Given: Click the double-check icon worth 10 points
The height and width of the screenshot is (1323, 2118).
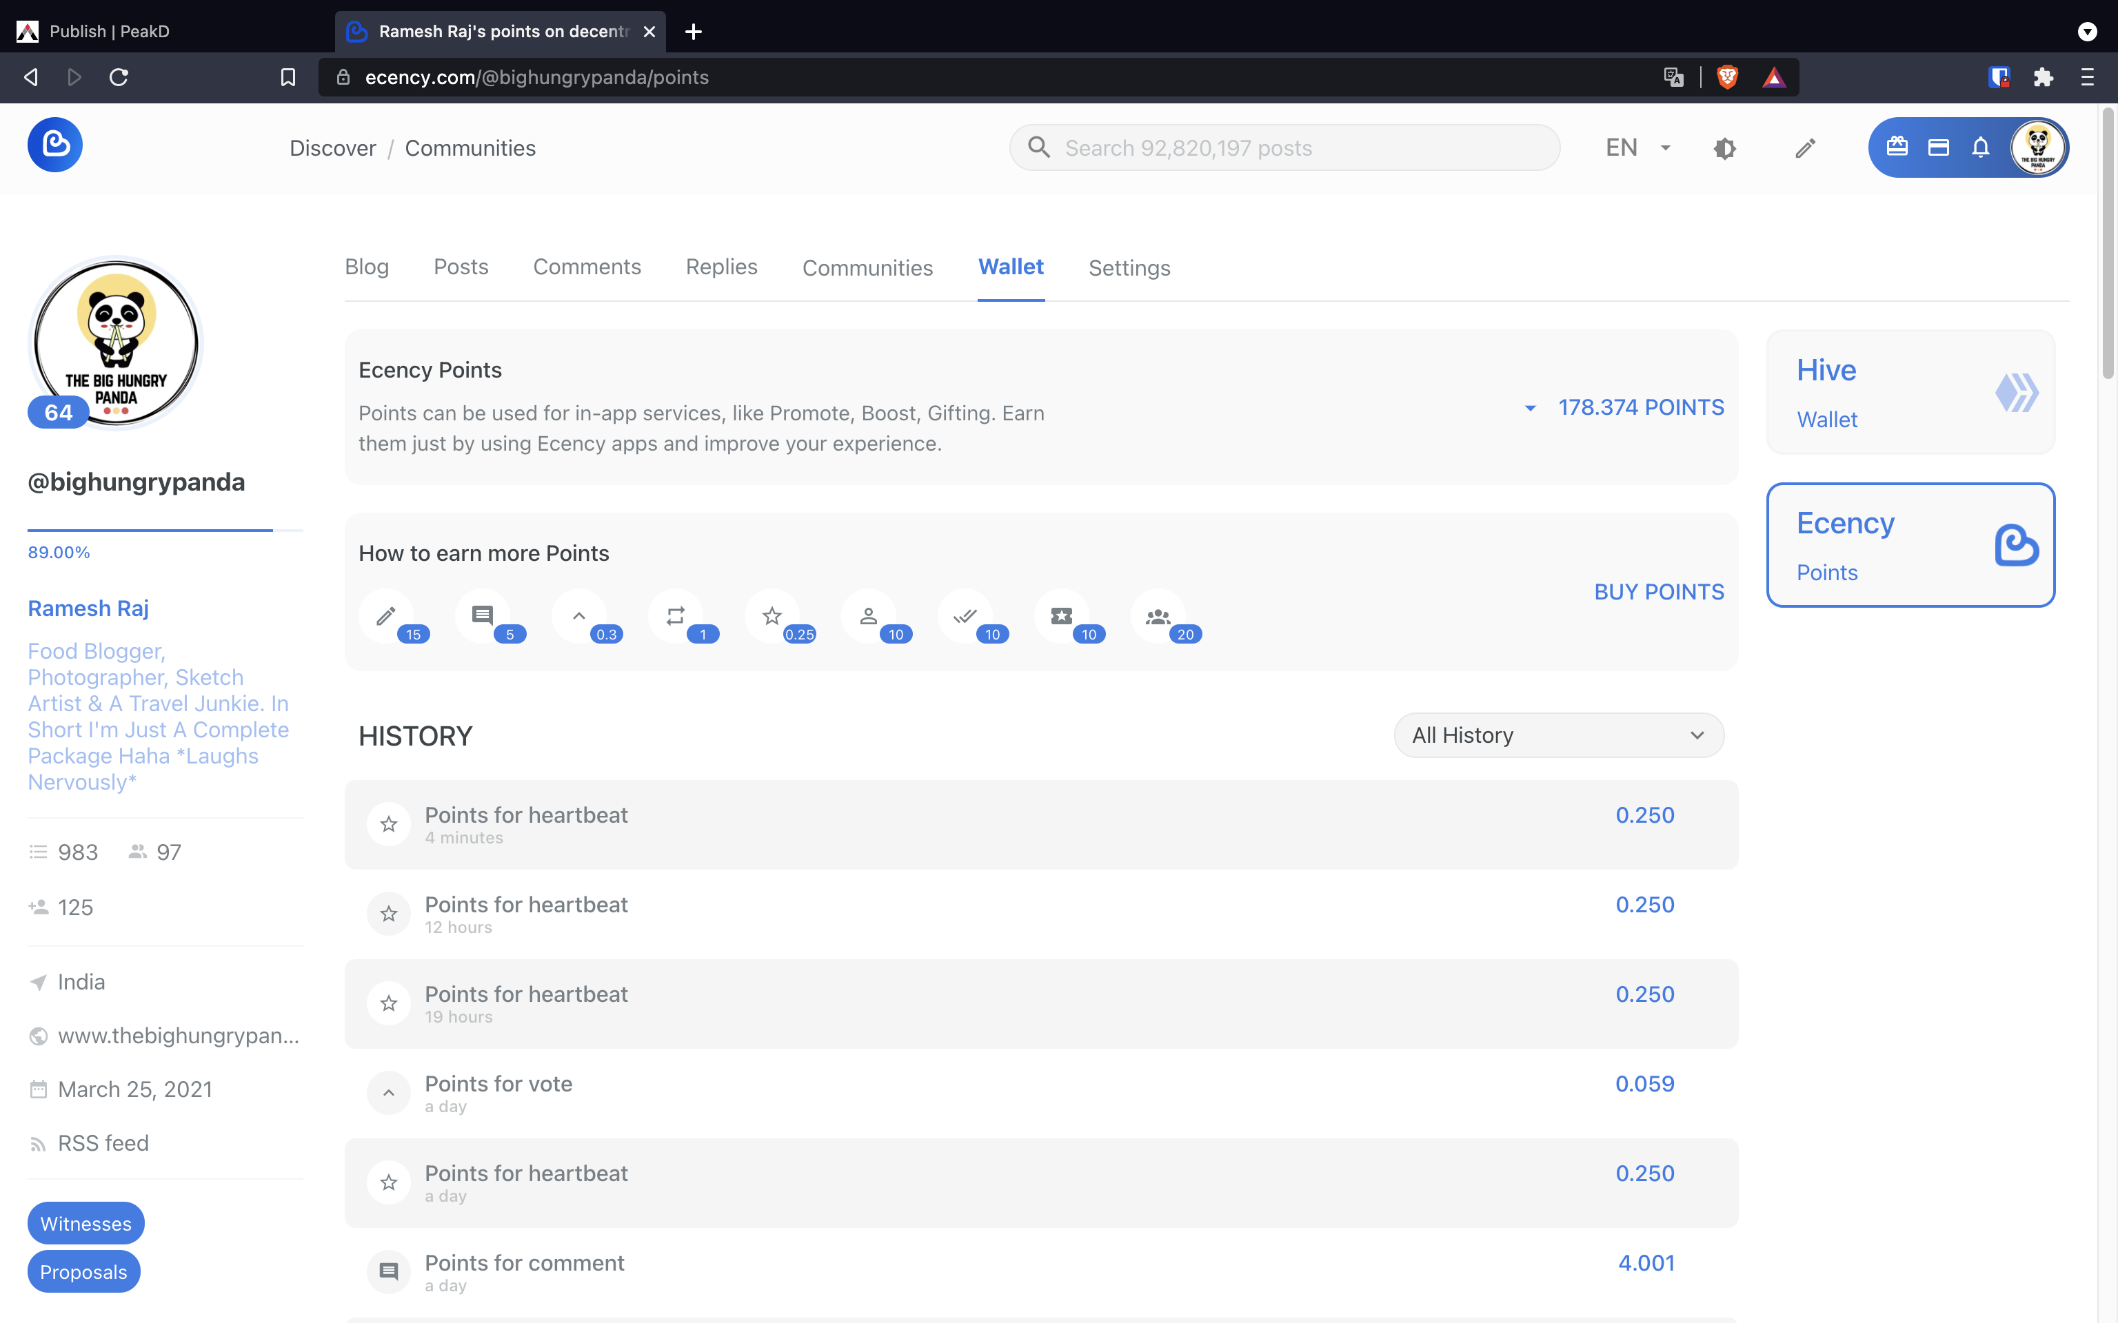Looking at the screenshot, I should (965, 616).
